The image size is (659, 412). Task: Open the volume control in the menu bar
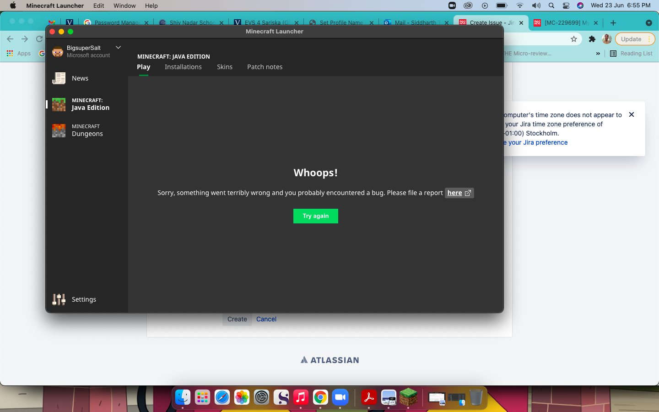(536, 5)
